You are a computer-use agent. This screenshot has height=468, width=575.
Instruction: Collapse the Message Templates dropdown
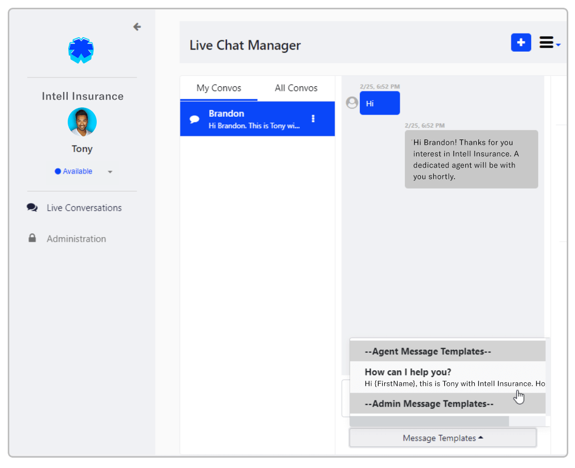(443, 438)
